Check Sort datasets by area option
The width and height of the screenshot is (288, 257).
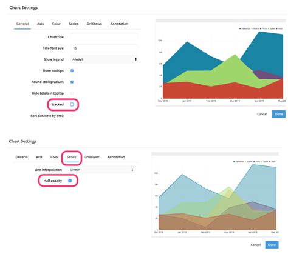(72, 116)
